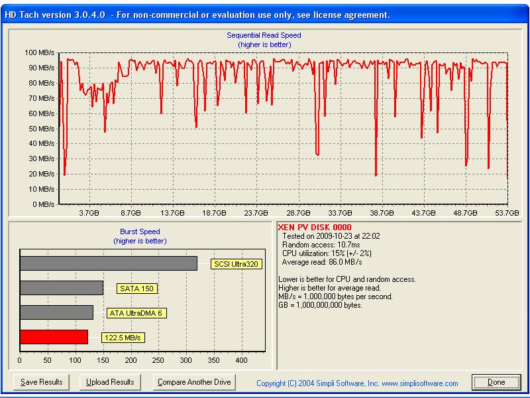Click the ATA UltraDMA 6 label
The height and width of the screenshot is (398, 530).
(x=136, y=312)
